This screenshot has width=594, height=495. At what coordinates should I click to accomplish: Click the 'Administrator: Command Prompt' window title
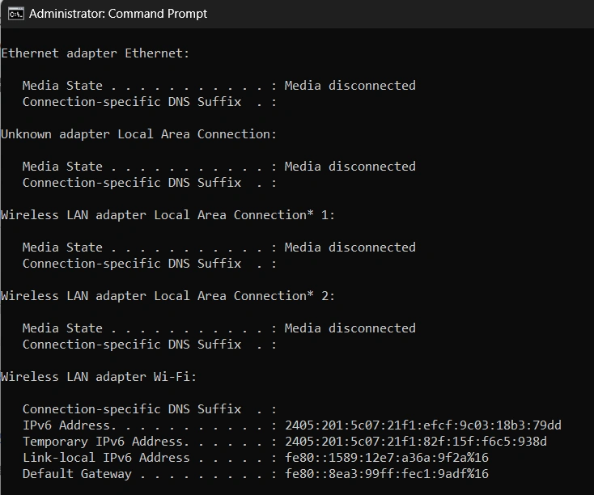pyautogui.click(x=118, y=14)
